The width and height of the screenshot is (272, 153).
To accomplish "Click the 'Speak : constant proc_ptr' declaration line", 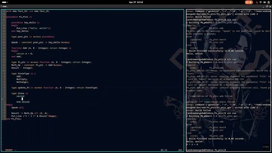I will point(41,42).
